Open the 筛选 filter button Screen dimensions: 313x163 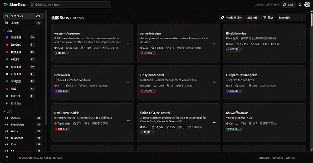tap(268, 18)
